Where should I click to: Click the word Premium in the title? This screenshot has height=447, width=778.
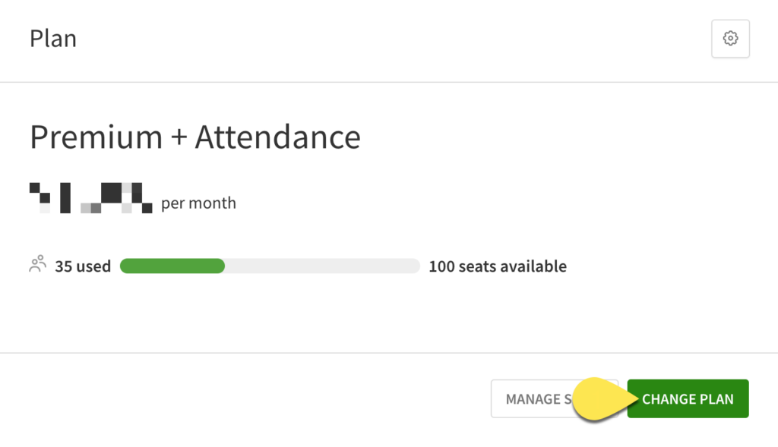click(96, 137)
